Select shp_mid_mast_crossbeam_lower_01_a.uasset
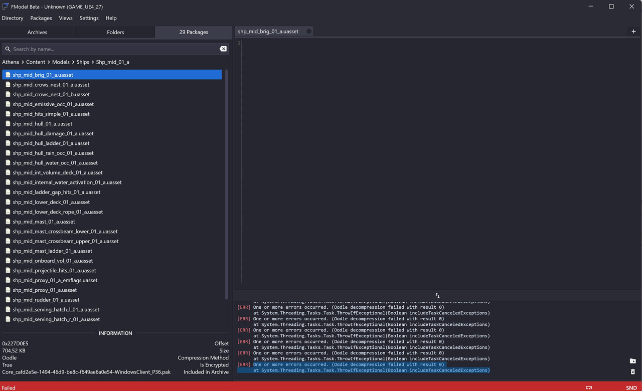The image size is (642, 391). pyautogui.click(x=112, y=231)
